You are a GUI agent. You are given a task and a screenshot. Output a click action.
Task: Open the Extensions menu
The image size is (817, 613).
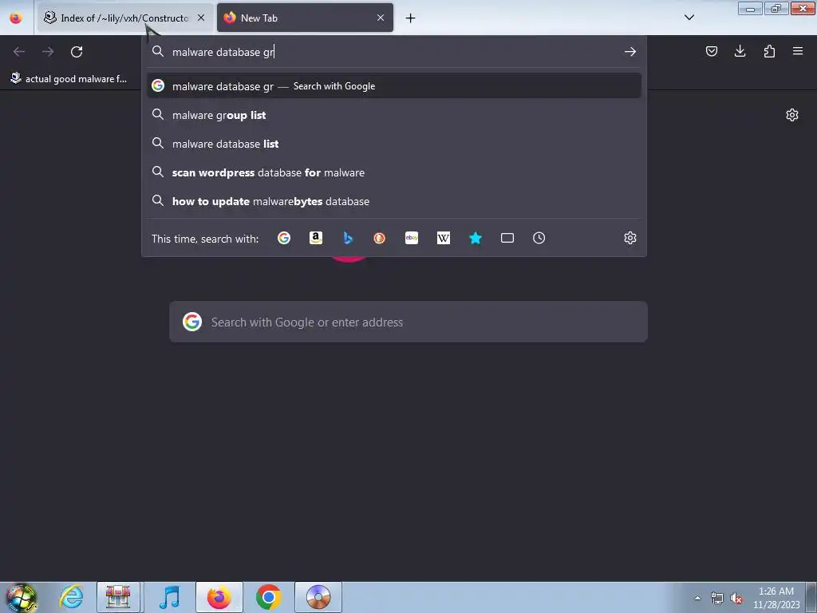[x=769, y=51]
